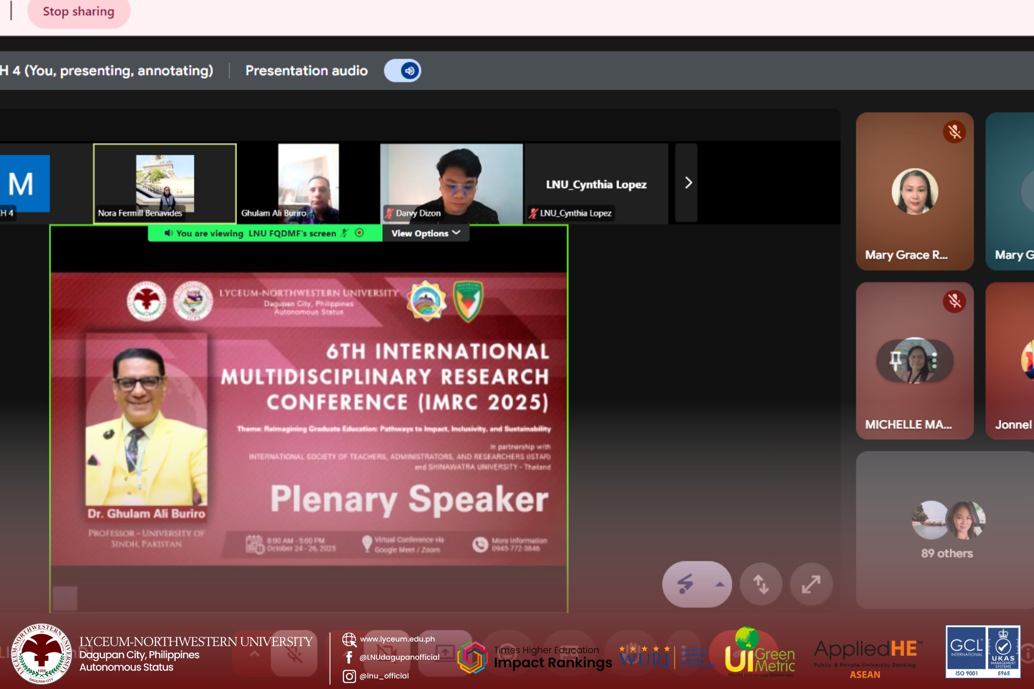The image size is (1034, 689).
Task: Click the swap tiles arrows icon
Action: [x=761, y=585]
